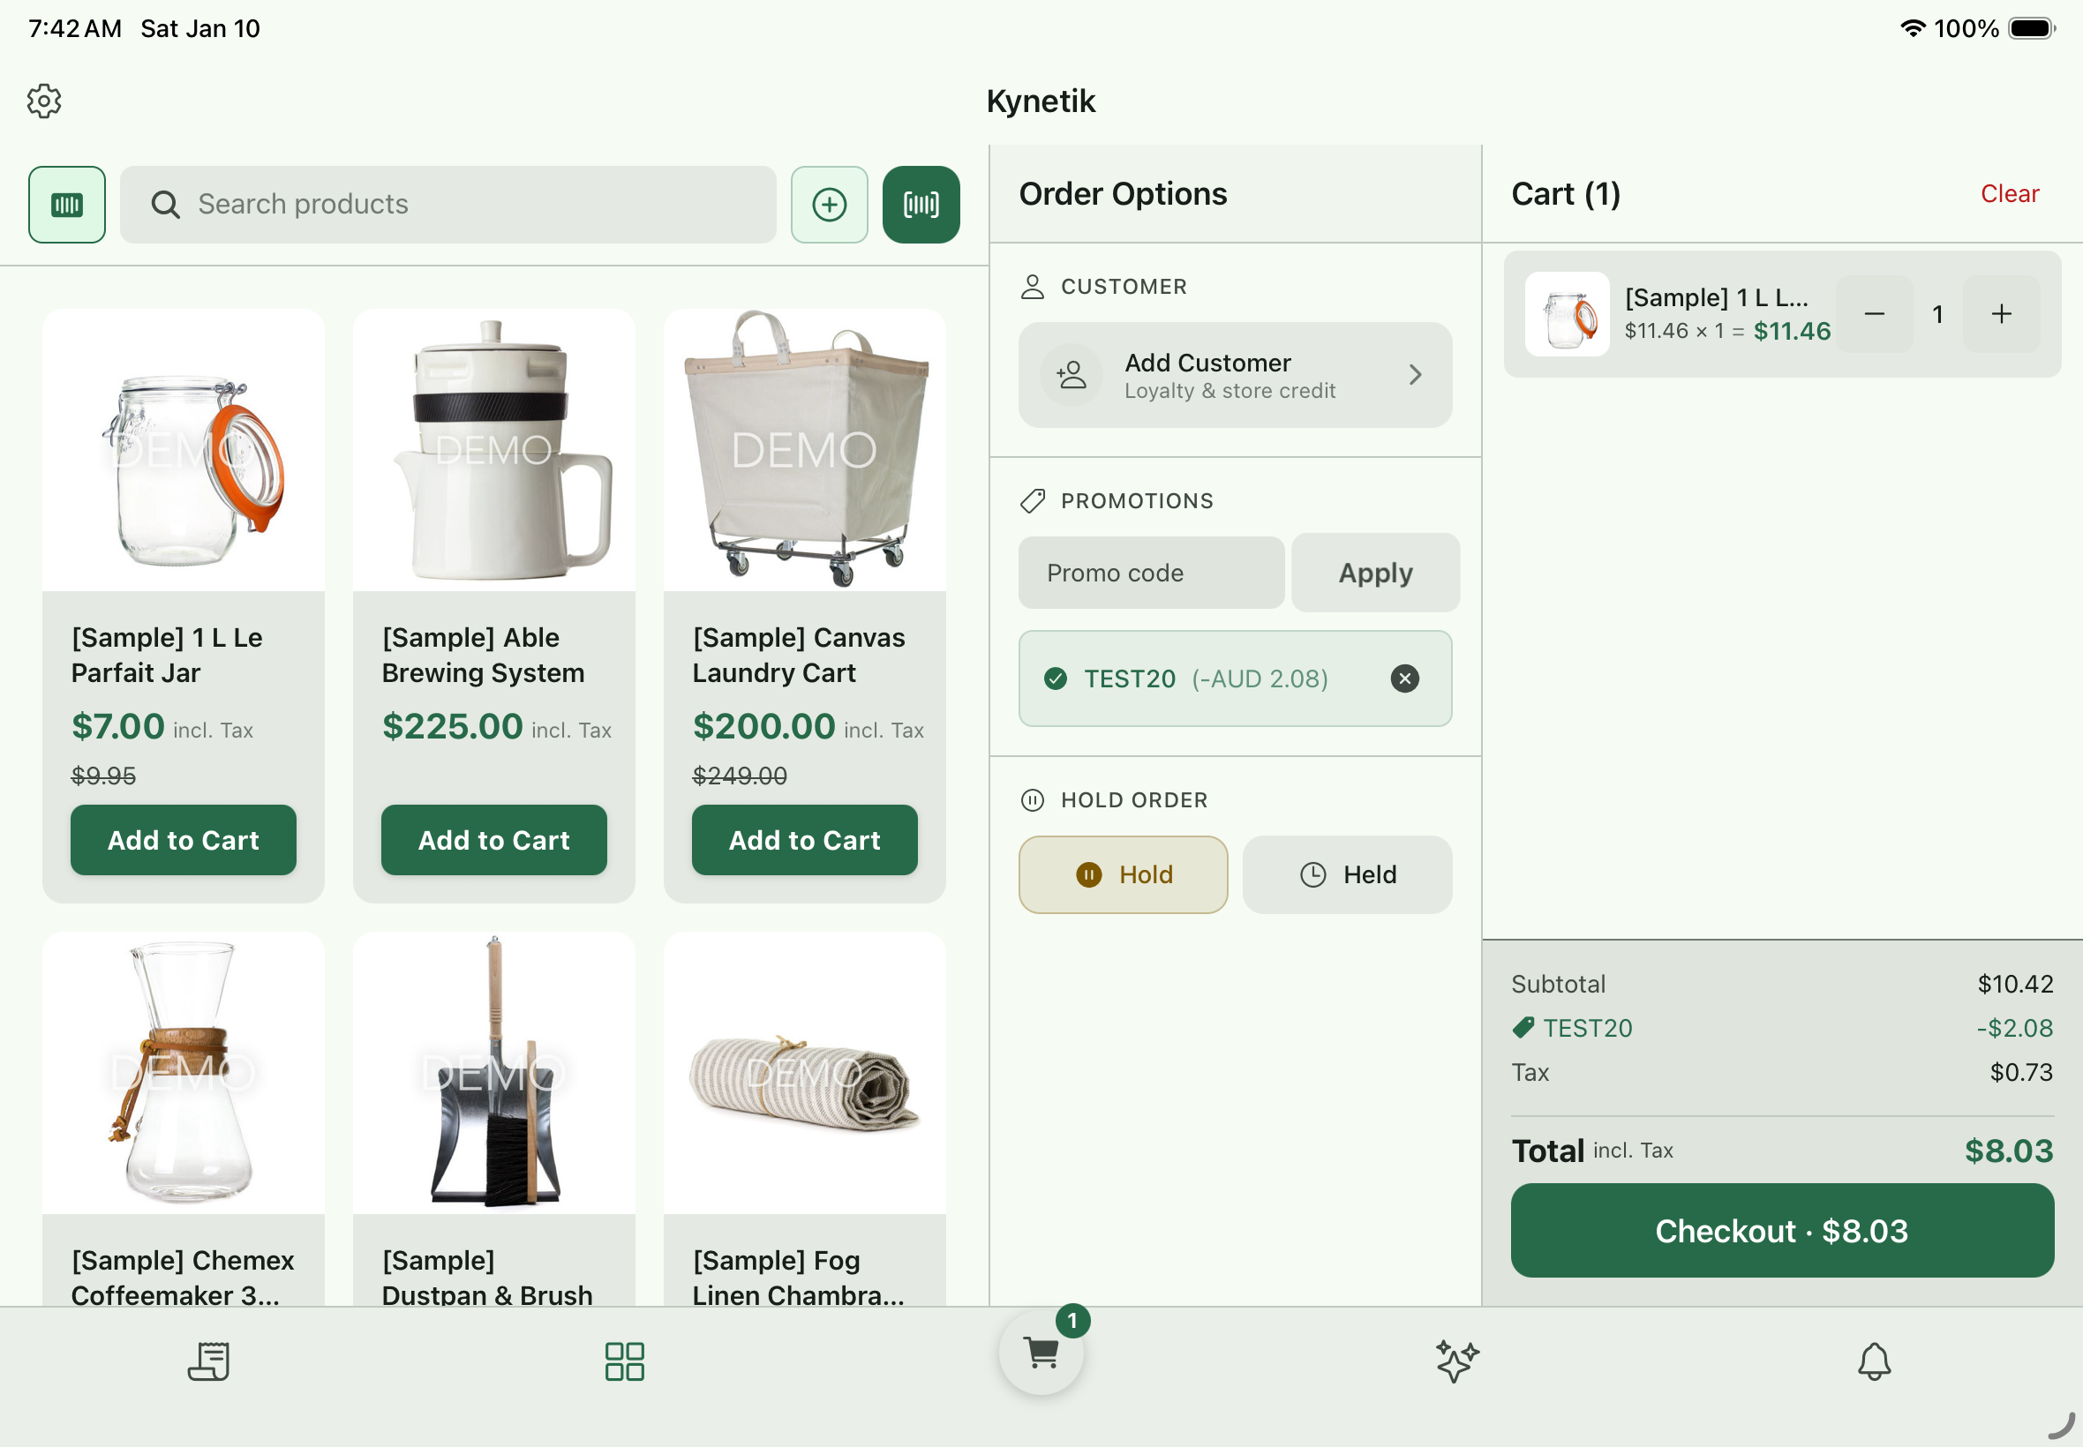Open the cart tab with the badge
Screen dimensions: 2083x1447
click(x=1041, y=1353)
